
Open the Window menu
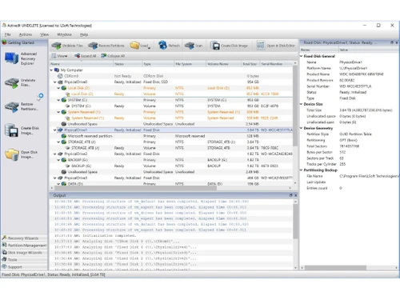[x=64, y=34]
